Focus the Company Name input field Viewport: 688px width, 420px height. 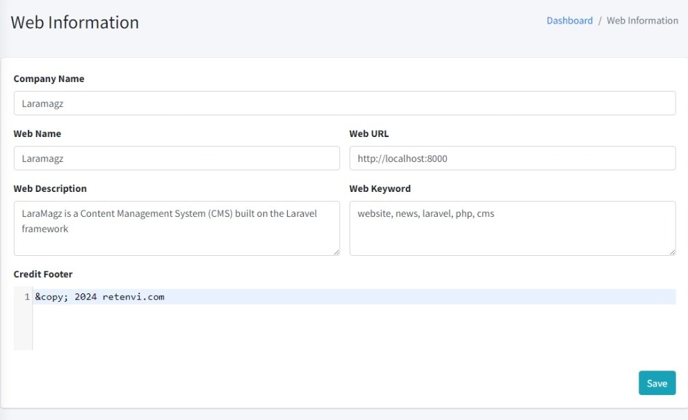pos(344,104)
